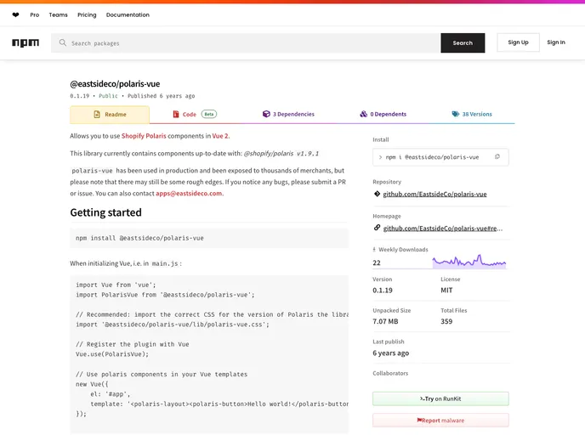
Task: Switch to the Code tab
Action: 195,114
